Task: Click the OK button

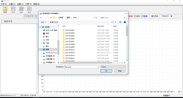Action: point(106,71)
